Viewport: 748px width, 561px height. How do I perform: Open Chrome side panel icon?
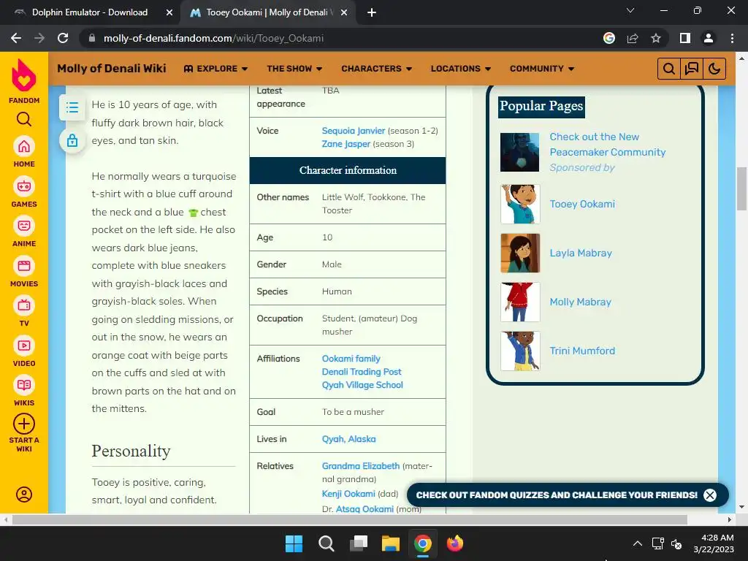[685, 38]
